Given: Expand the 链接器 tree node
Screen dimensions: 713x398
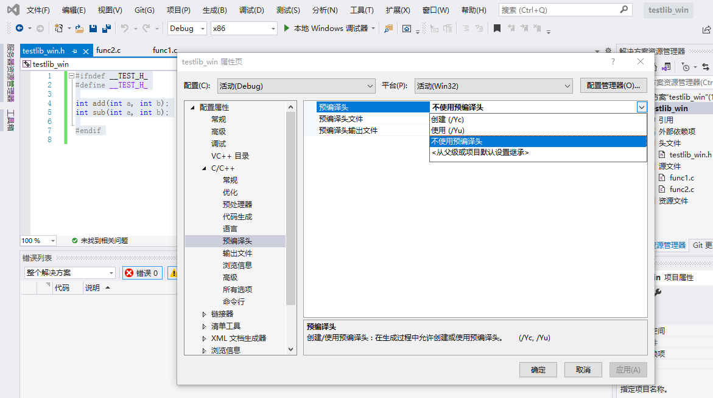Looking at the screenshot, I should (204, 314).
